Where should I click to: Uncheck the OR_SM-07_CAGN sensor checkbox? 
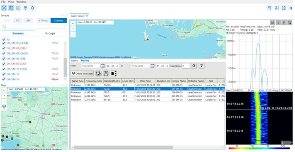[x=4, y=54]
